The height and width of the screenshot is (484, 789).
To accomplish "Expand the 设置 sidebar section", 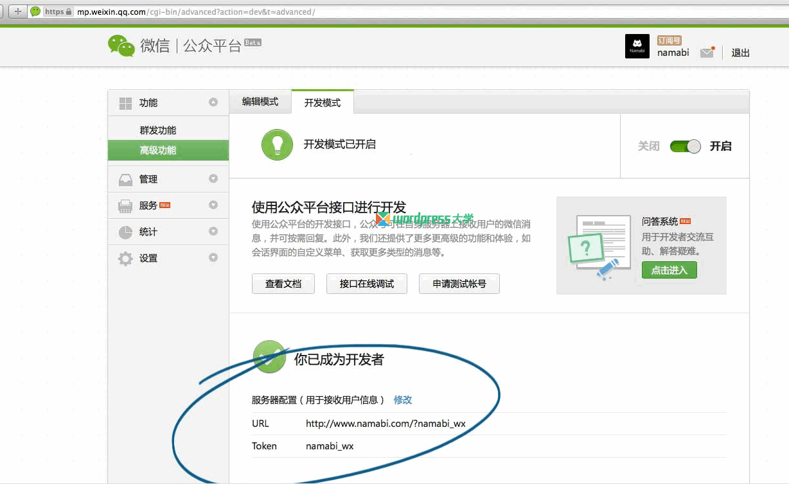I will pos(213,257).
